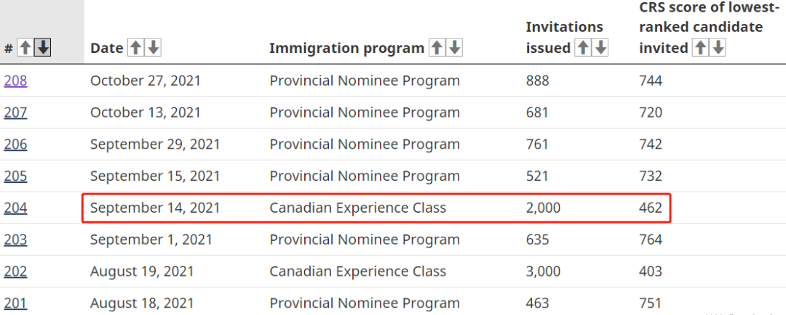The height and width of the screenshot is (315, 786).
Task: Click the September 14, 2021 date cell
Action: pyautogui.click(x=155, y=208)
